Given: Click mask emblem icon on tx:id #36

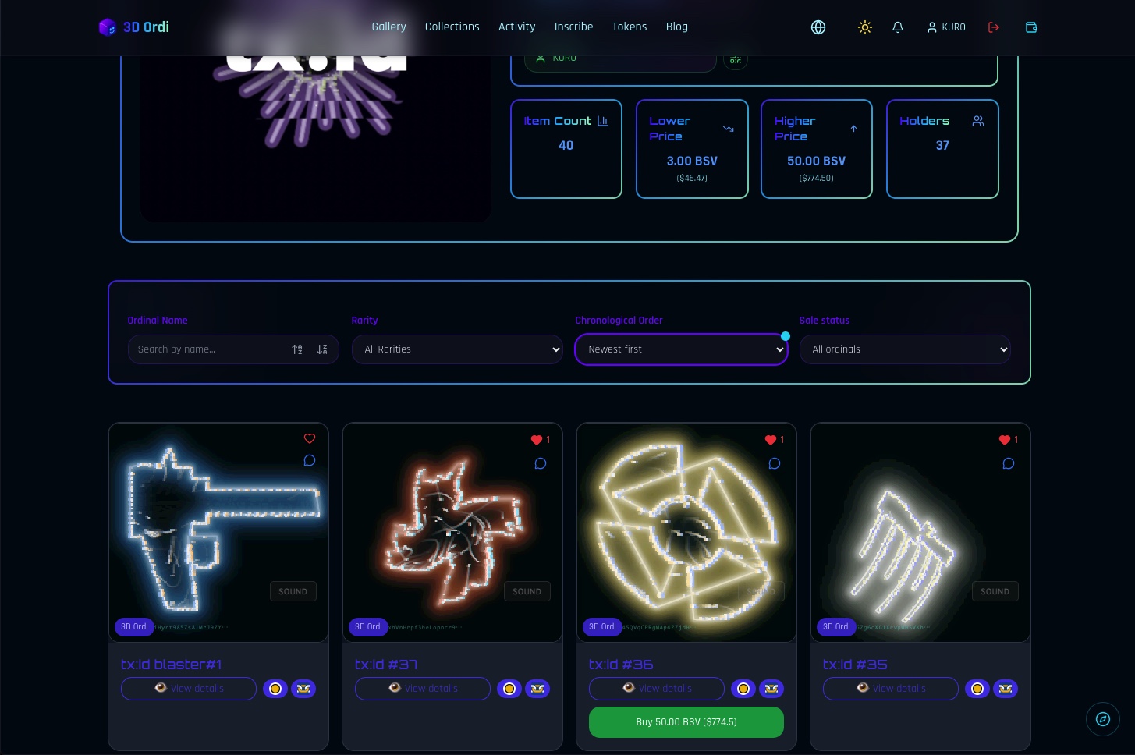Looking at the screenshot, I should pos(771,689).
